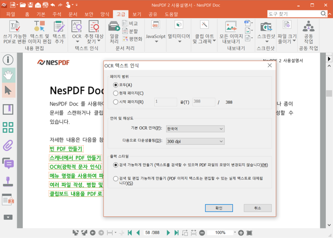Click the OCR ribbon icon
Image resolution: width=333 pixels, height=238 pixels.
(77, 27)
